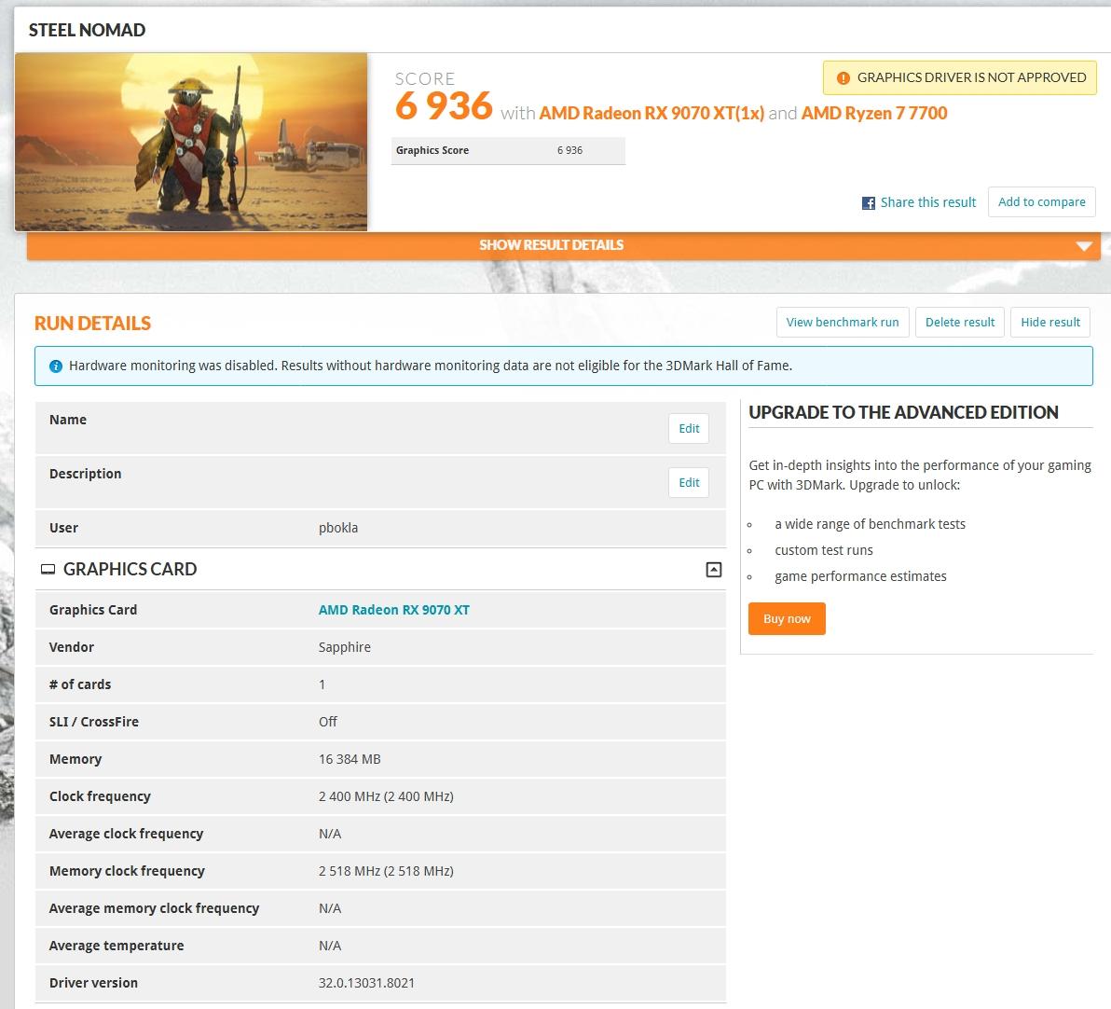The height and width of the screenshot is (1009, 1111).
Task: Click the Buy now button
Action: pyautogui.click(x=787, y=619)
